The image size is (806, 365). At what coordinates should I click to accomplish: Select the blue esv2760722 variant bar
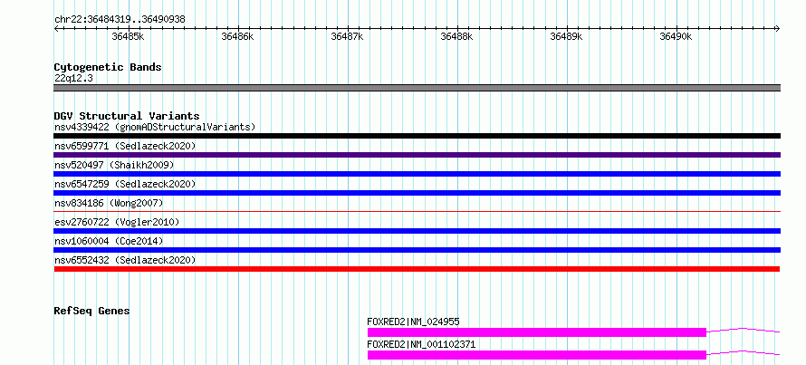pos(417,231)
